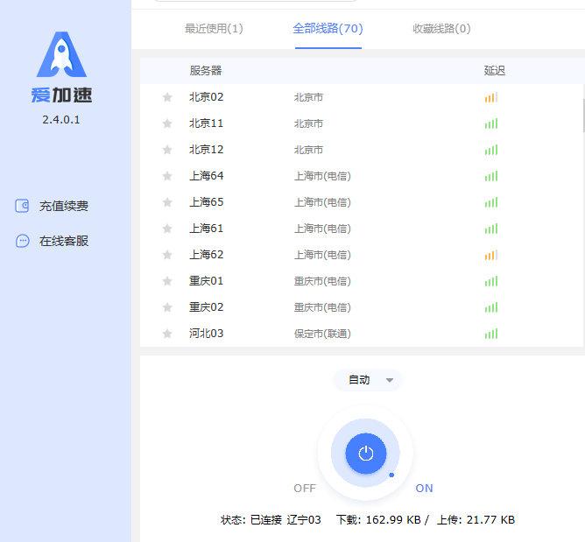Click the wallet icon beside 充值续费
This screenshot has height=542, width=585.
(23, 206)
